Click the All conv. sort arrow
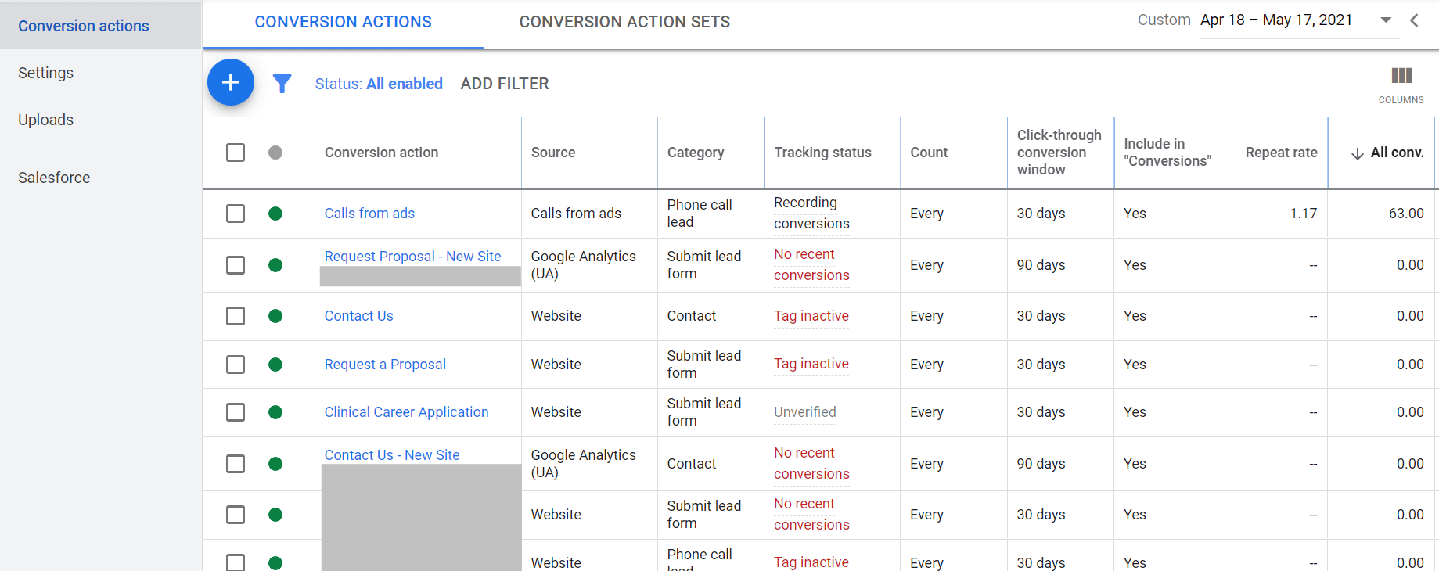 pos(1358,153)
